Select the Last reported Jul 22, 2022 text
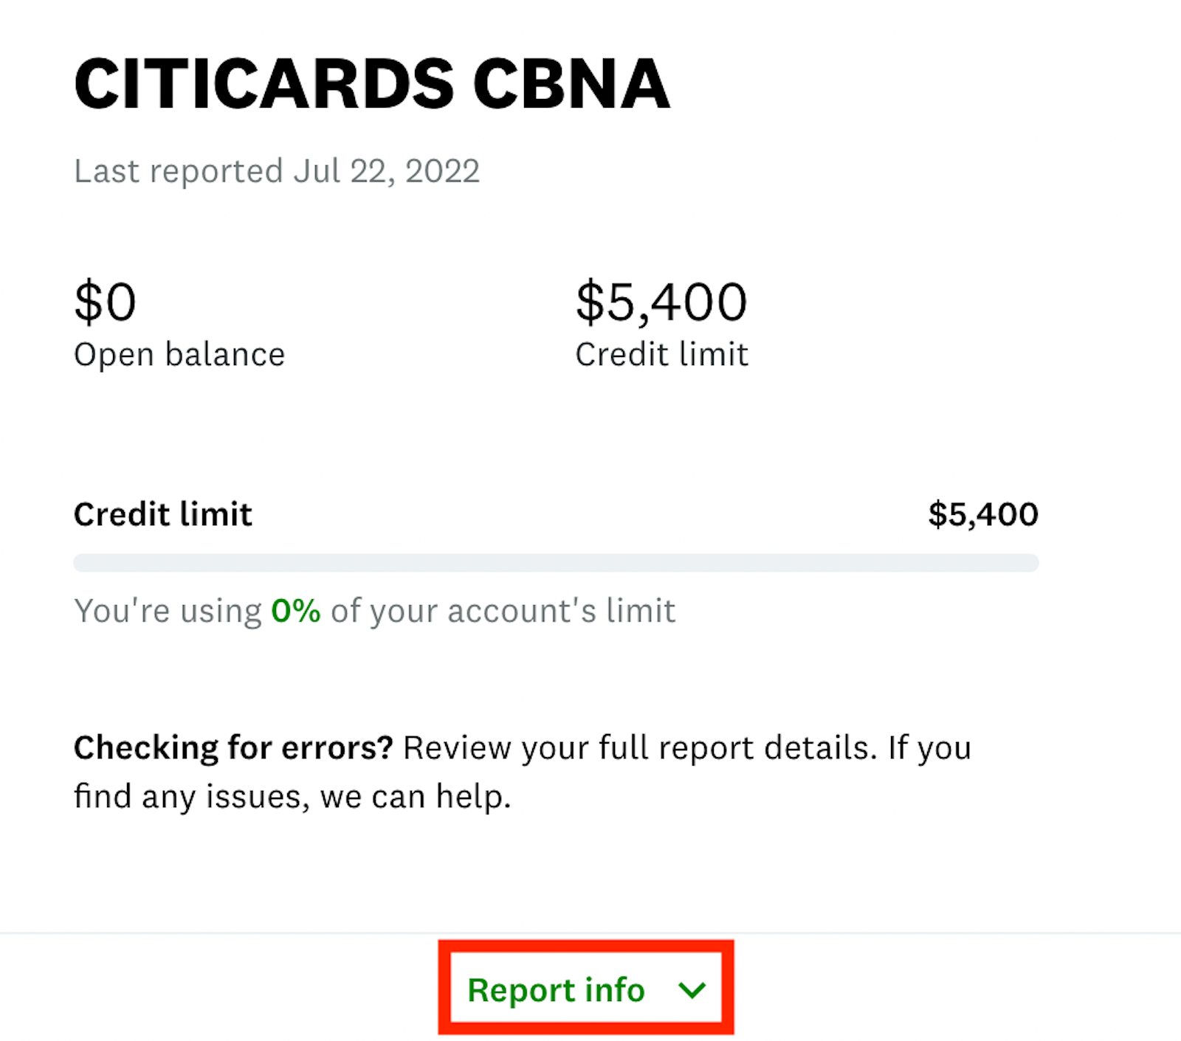Viewport: 1181px width, 1041px height. [277, 171]
